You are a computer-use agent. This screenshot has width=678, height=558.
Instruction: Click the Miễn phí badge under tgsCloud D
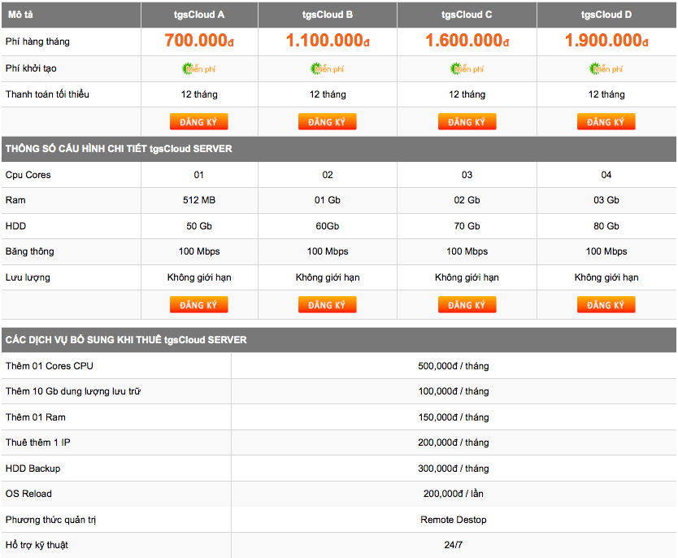[x=606, y=69]
